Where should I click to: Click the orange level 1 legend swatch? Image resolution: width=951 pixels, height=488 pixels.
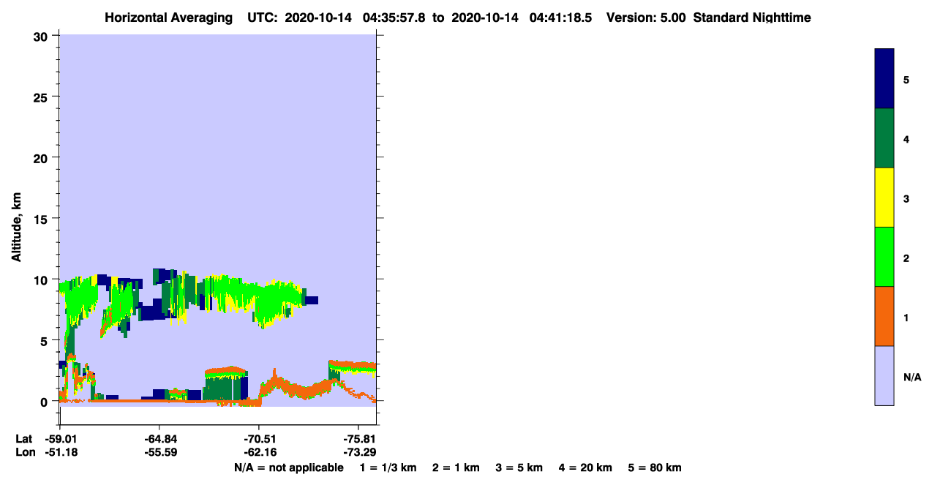click(x=884, y=316)
